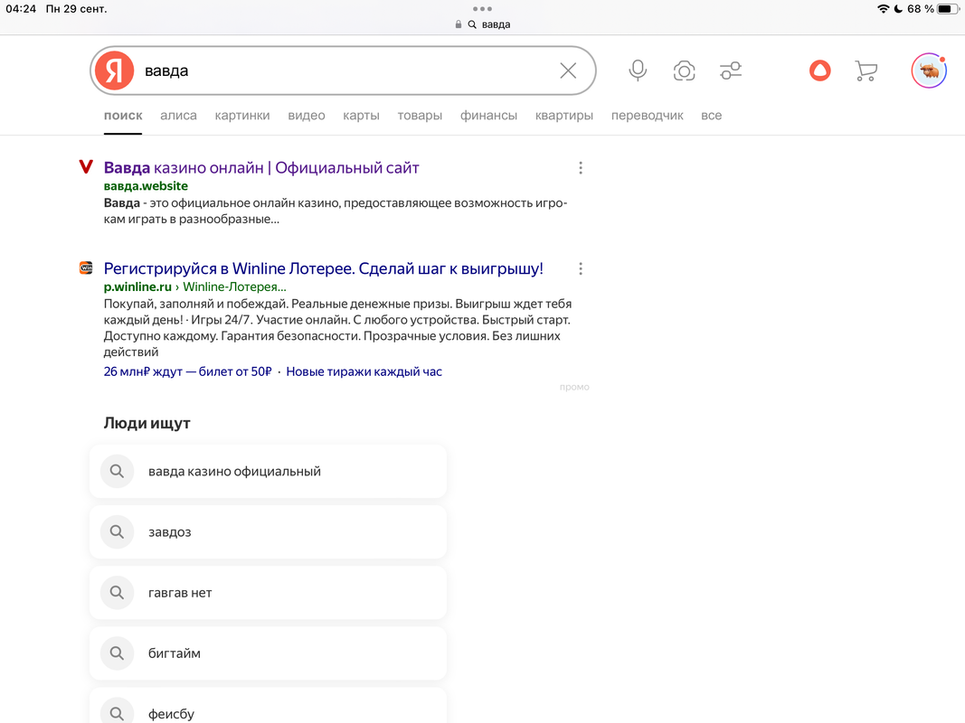The height and width of the screenshot is (723, 965).
Task: Tap the three dots multitasking control
Action: pyautogui.click(x=483, y=9)
